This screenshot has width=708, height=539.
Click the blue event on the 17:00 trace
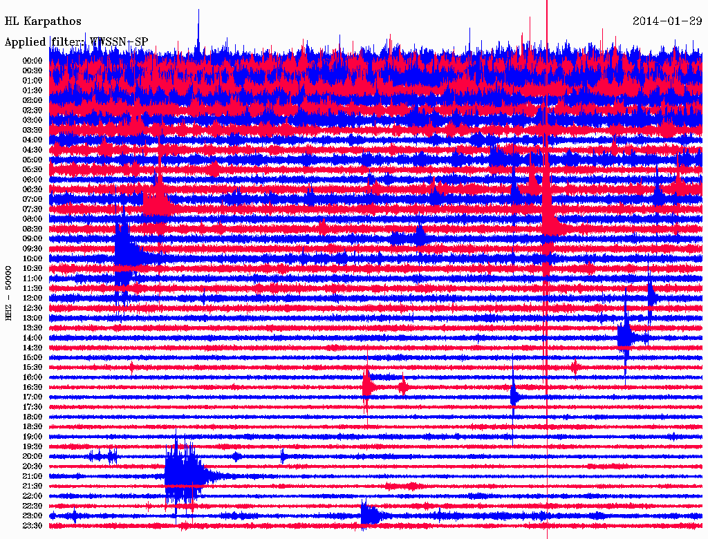pos(514,397)
